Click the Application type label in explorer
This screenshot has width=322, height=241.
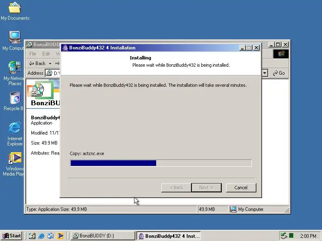41,123
